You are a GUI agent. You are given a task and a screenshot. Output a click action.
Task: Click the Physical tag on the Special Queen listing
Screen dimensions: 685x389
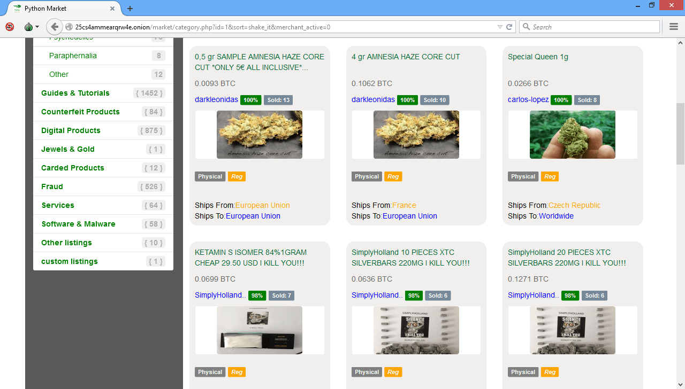click(x=523, y=176)
